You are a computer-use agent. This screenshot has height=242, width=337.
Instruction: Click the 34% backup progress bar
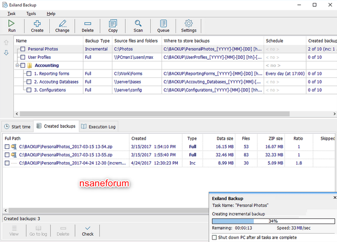click(x=273, y=221)
